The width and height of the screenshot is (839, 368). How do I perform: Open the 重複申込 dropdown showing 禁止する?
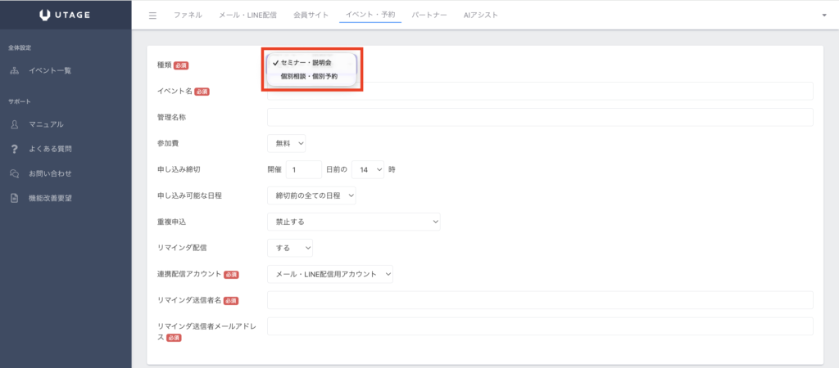pos(353,222)
